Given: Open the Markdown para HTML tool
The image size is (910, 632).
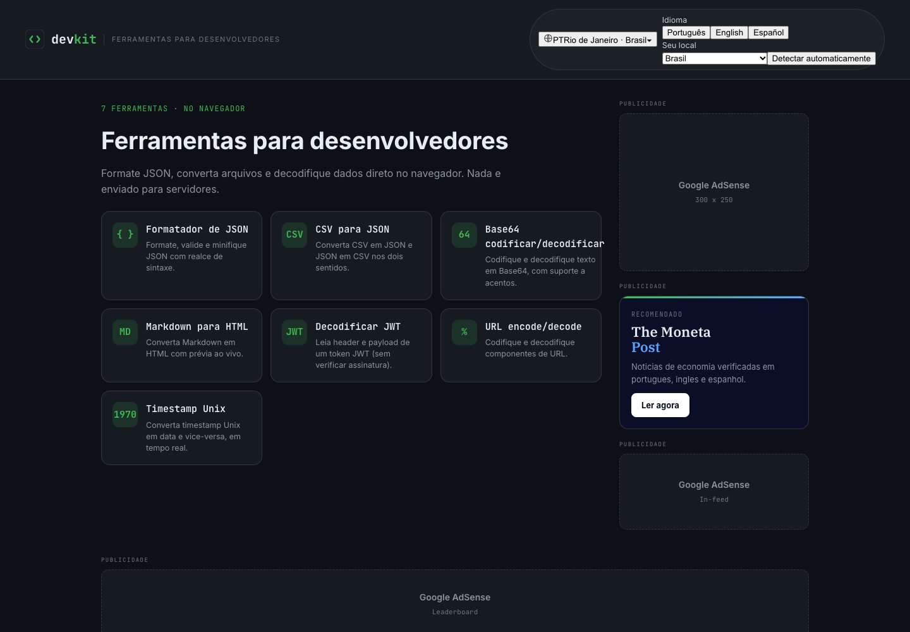Looking at the screenshot, I should click(181, 345).
